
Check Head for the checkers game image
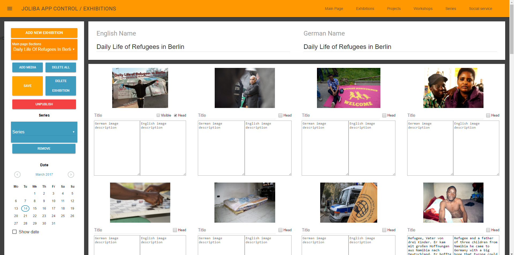tap(175, 230)
